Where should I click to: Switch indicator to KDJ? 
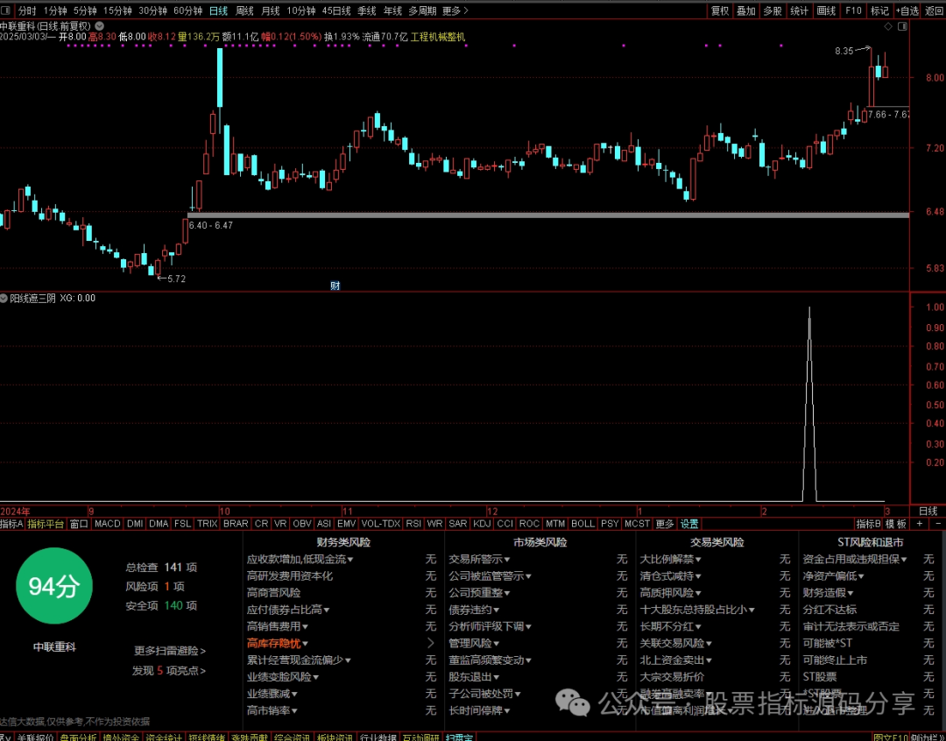pyautogui.click(x=482, y=524)
